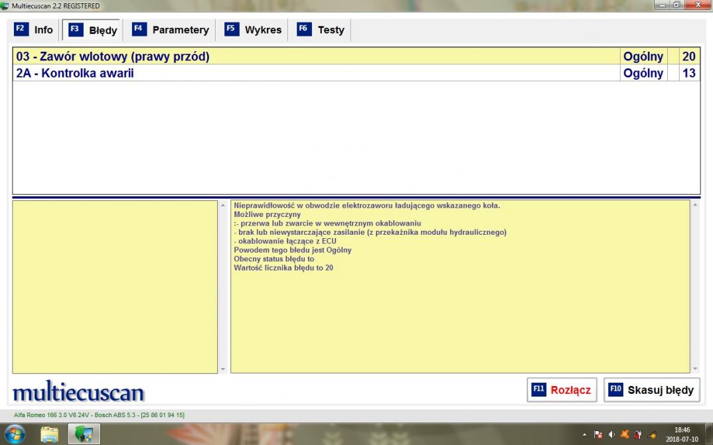Click the orange Avast antivirus tray icon
Screen dimensions: 713x445
pyautogui.click(x=625, y=434)
